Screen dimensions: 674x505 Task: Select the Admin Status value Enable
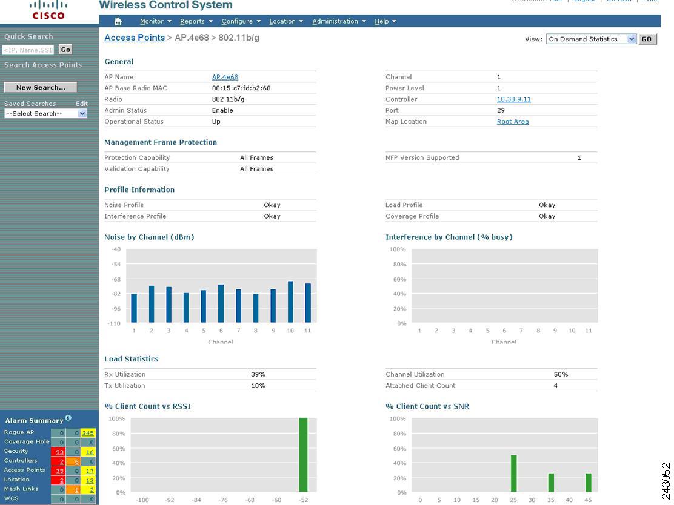point(222,110)
